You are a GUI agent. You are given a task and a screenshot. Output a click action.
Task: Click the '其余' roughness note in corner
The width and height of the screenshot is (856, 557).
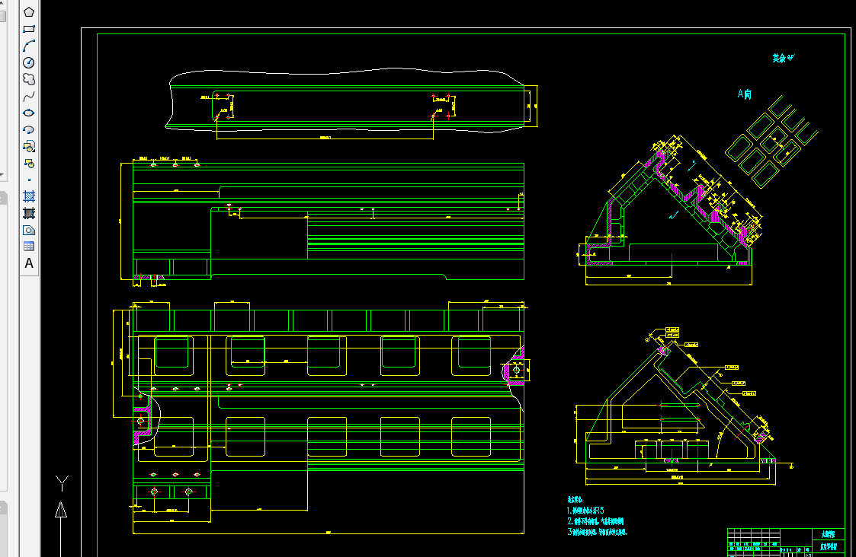click(783, 58)
